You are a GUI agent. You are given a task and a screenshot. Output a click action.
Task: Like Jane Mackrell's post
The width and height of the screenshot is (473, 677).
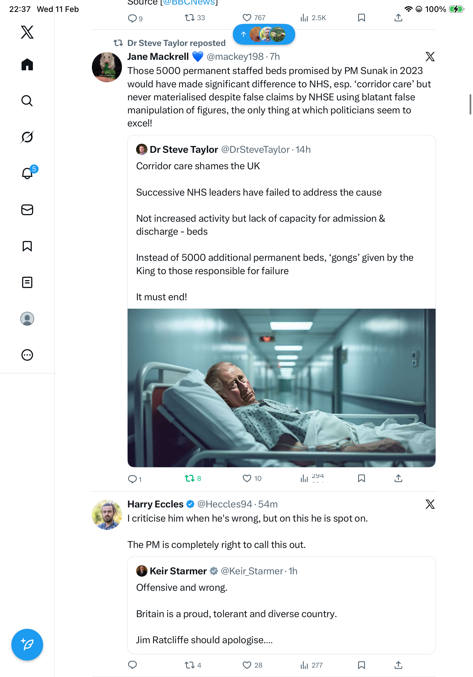[246, 478]
